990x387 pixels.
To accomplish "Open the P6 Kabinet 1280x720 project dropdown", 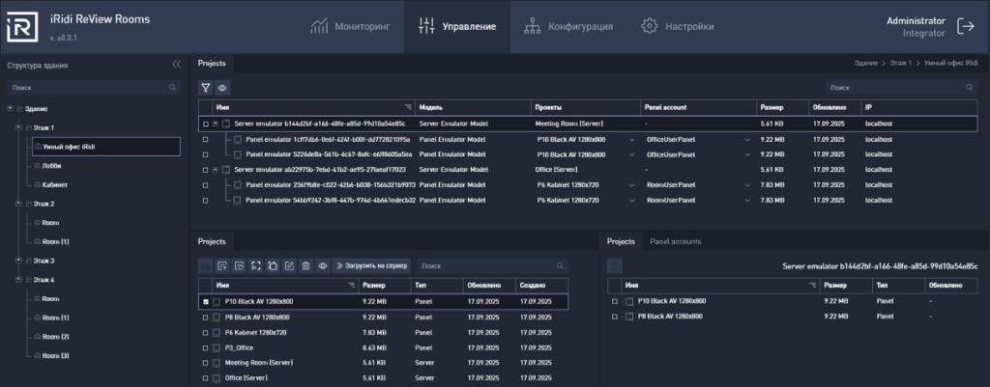I will pos(585,185).
